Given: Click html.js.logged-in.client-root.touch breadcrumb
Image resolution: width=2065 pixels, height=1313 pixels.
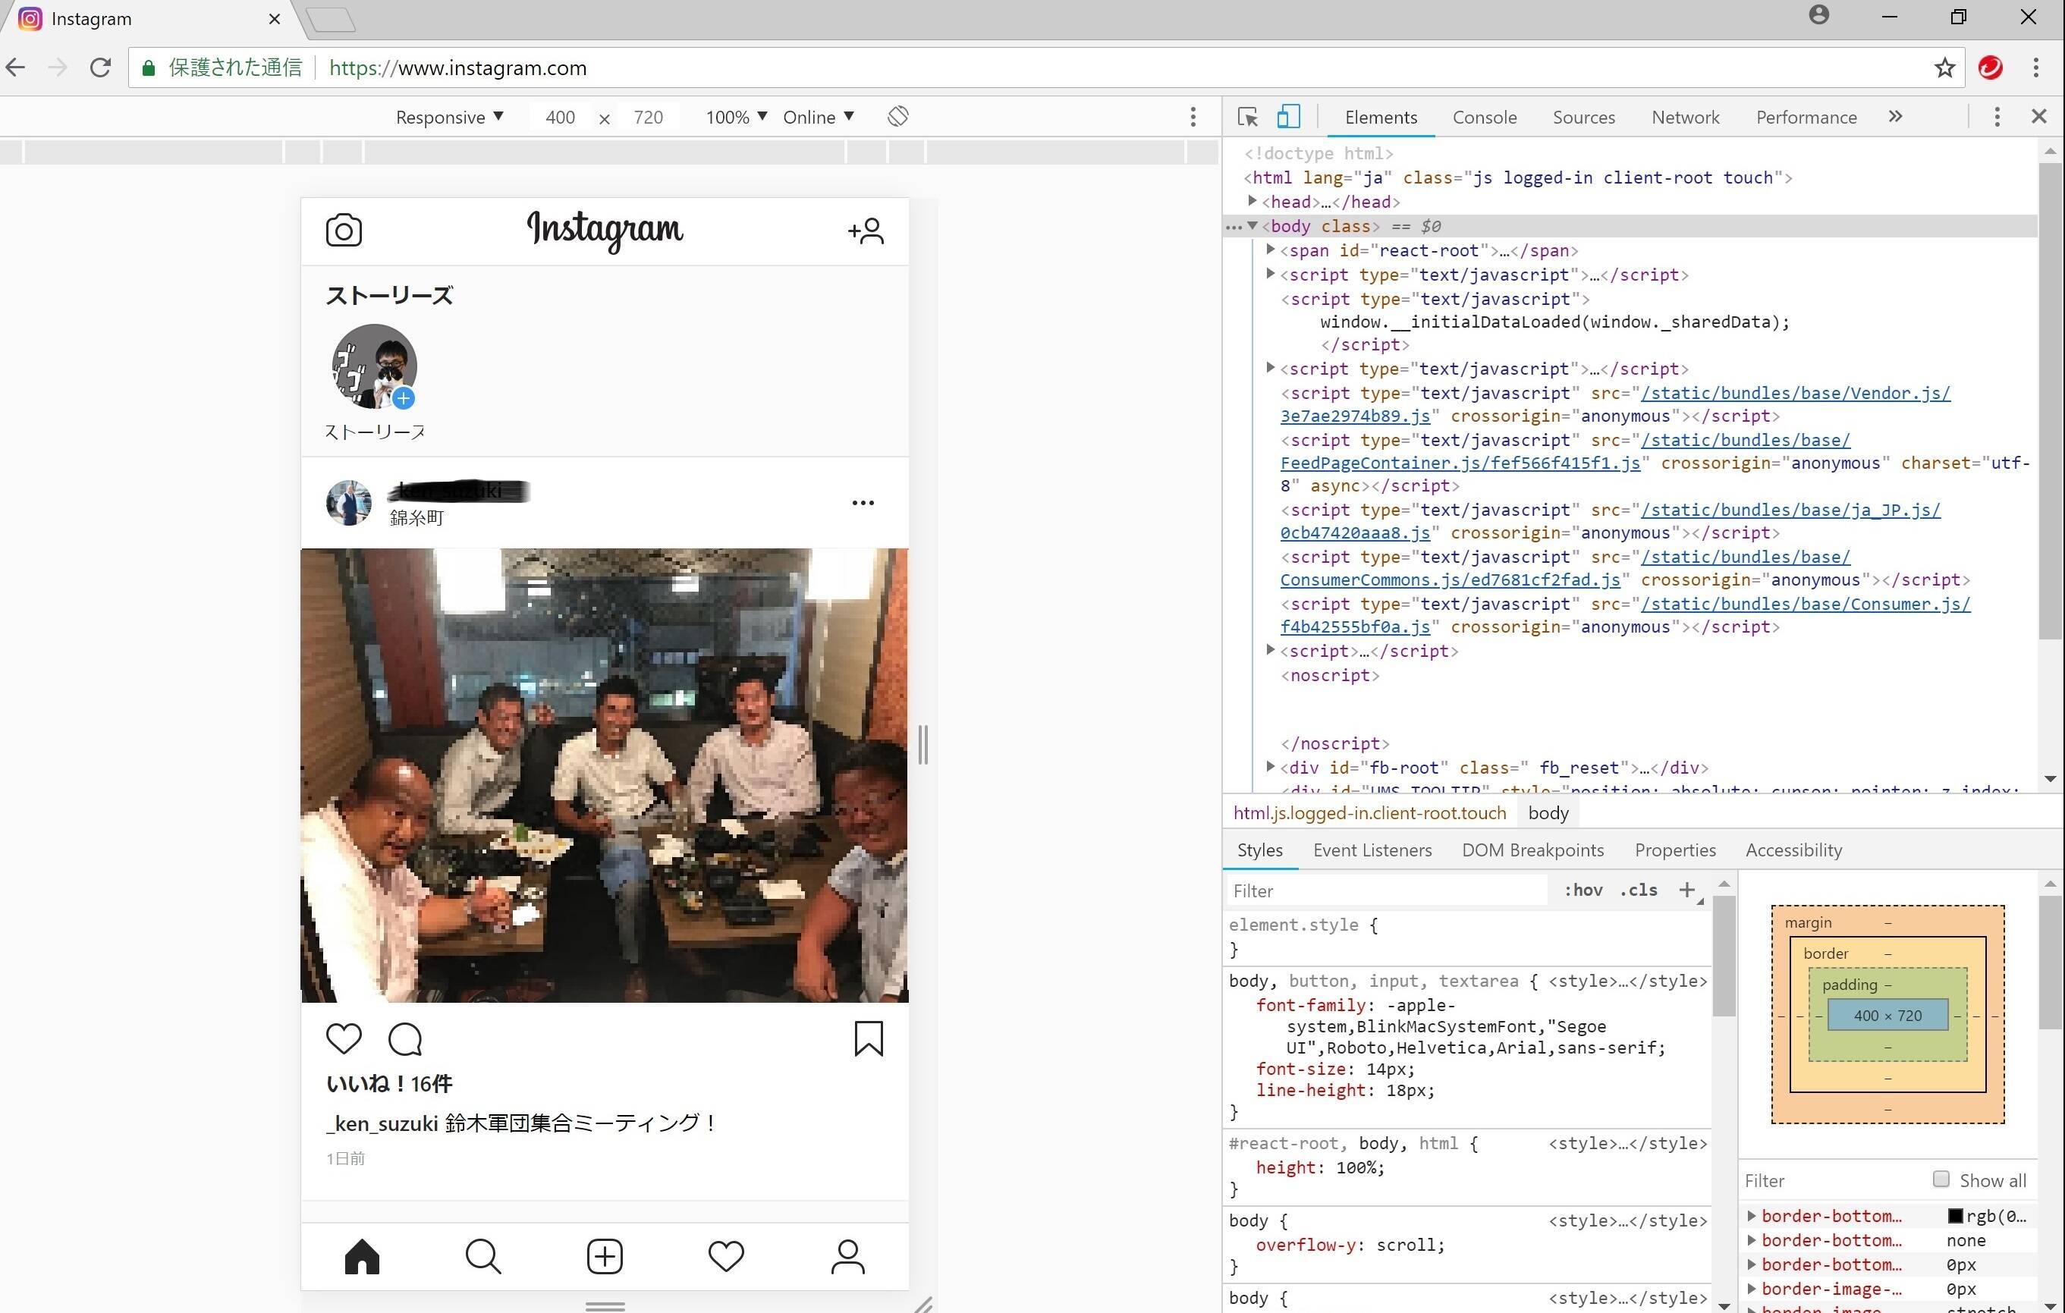Looking at the screenshot, I should pos(1369,813).
